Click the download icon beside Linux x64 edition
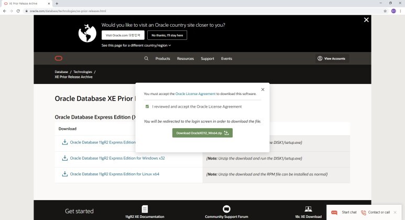 (x=65, y=174)
